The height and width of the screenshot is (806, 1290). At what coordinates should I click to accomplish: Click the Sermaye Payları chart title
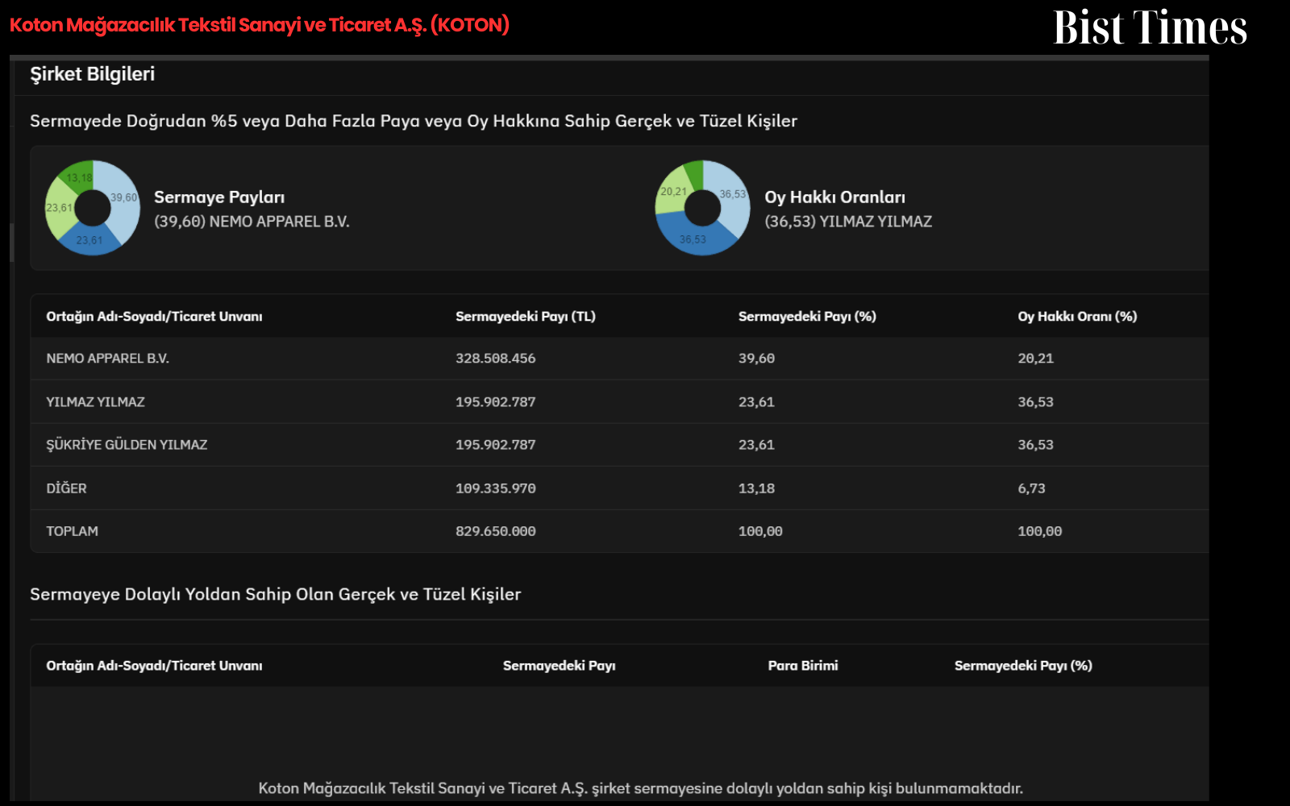point(219,197)
